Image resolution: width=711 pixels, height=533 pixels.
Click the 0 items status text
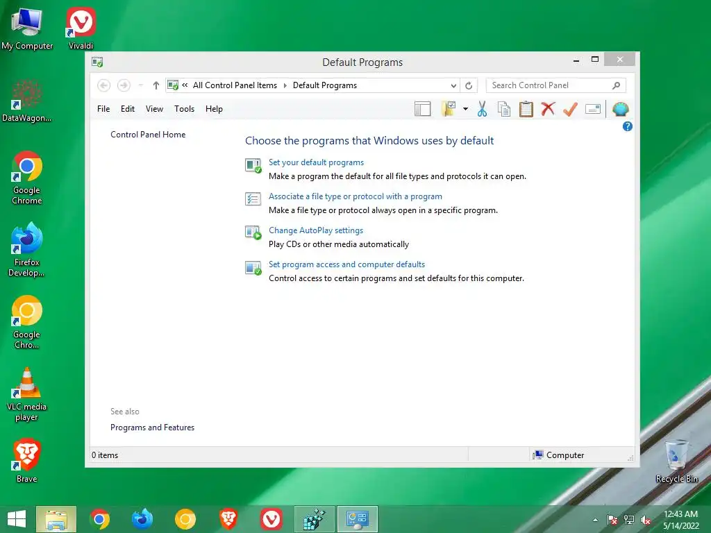(105, 455)
